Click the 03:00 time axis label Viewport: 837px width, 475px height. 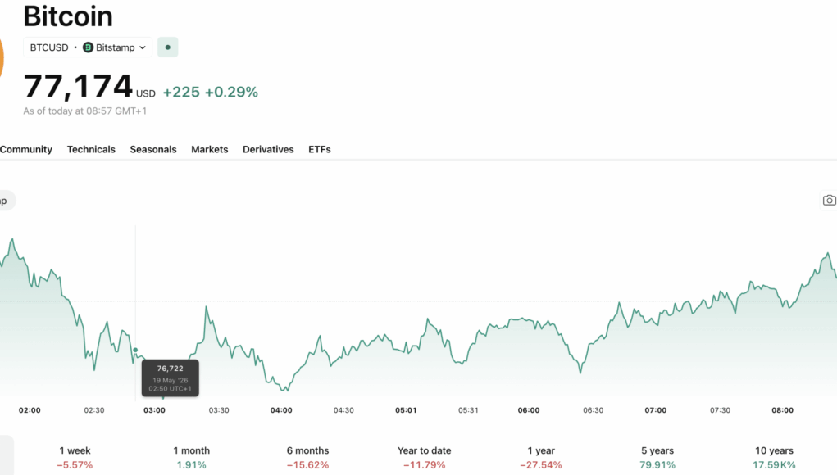[154, 410]
